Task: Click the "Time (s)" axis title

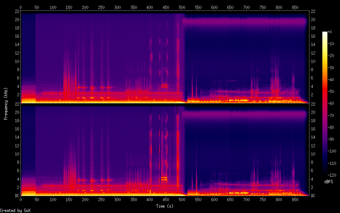Action: point(165,206)
